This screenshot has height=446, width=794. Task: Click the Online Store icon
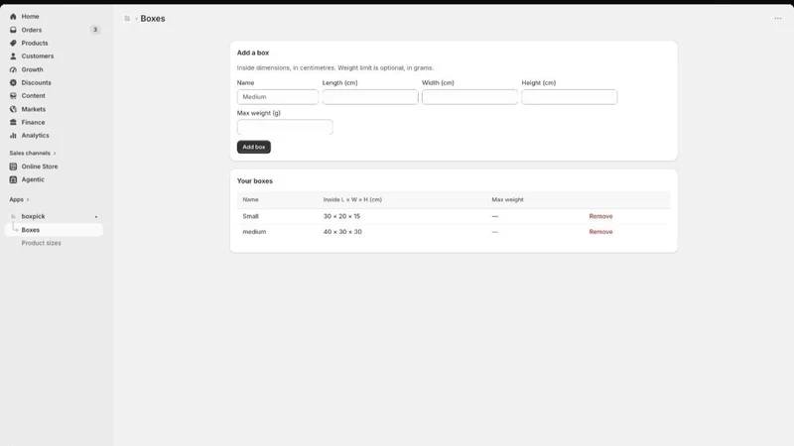click(13, 167)
